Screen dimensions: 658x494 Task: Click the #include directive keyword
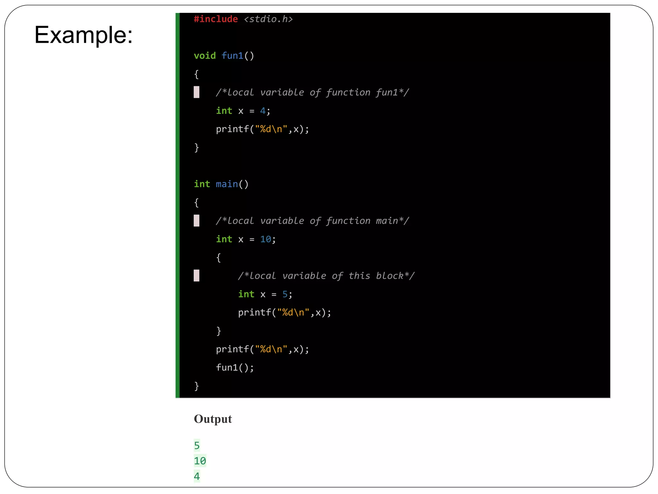216,19
